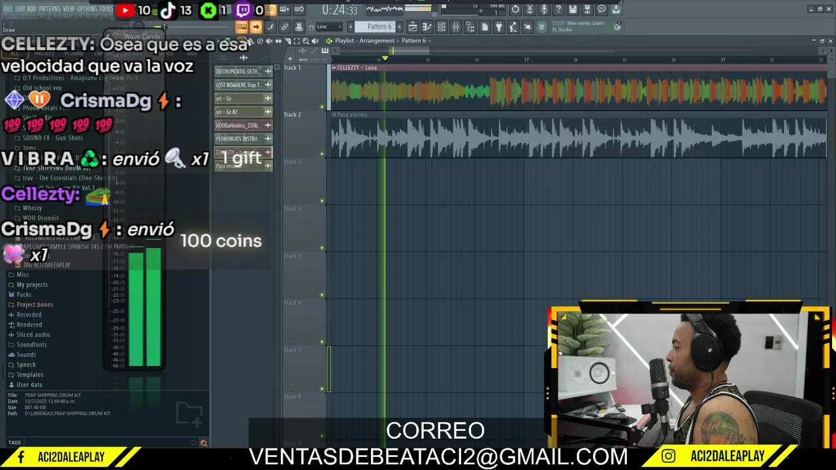Open the New series news panel
Viewport: 836px width, 470px height.
pyautogui.click(x=586, y=27)
